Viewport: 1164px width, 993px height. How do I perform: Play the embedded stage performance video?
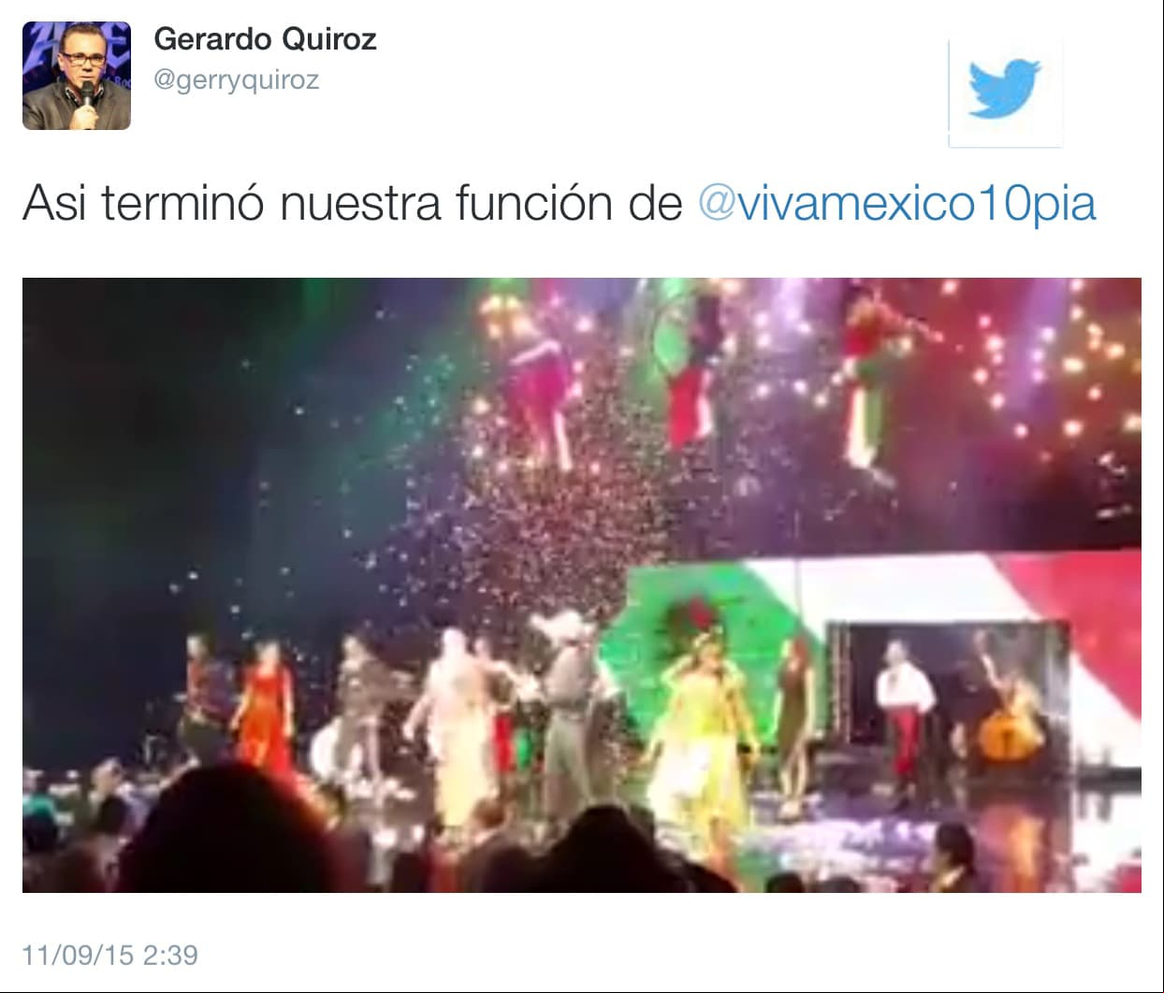point(582,584)
